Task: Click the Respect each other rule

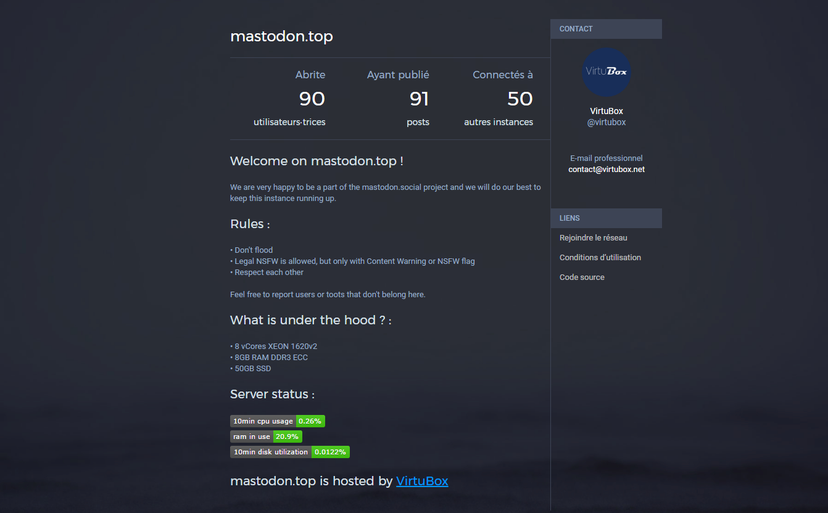Action: point(267,273)
